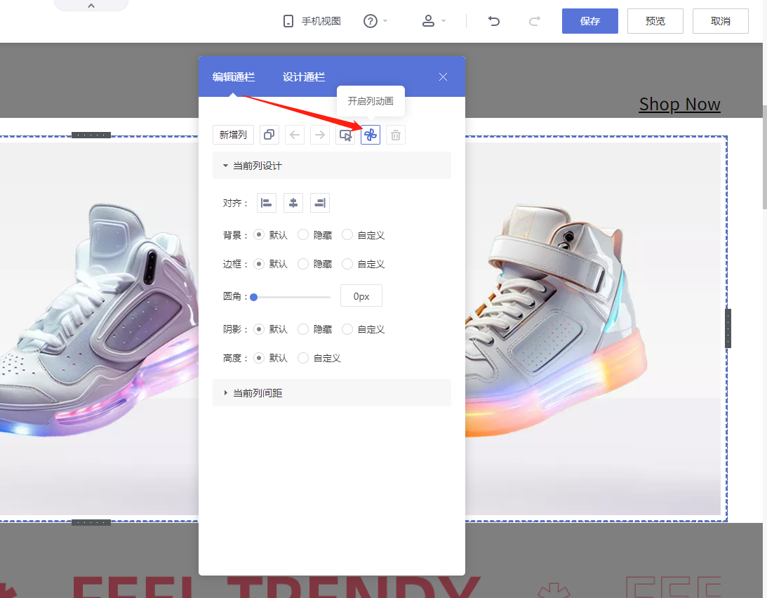Choose the align right icon
767x598 pixels.
320,203
